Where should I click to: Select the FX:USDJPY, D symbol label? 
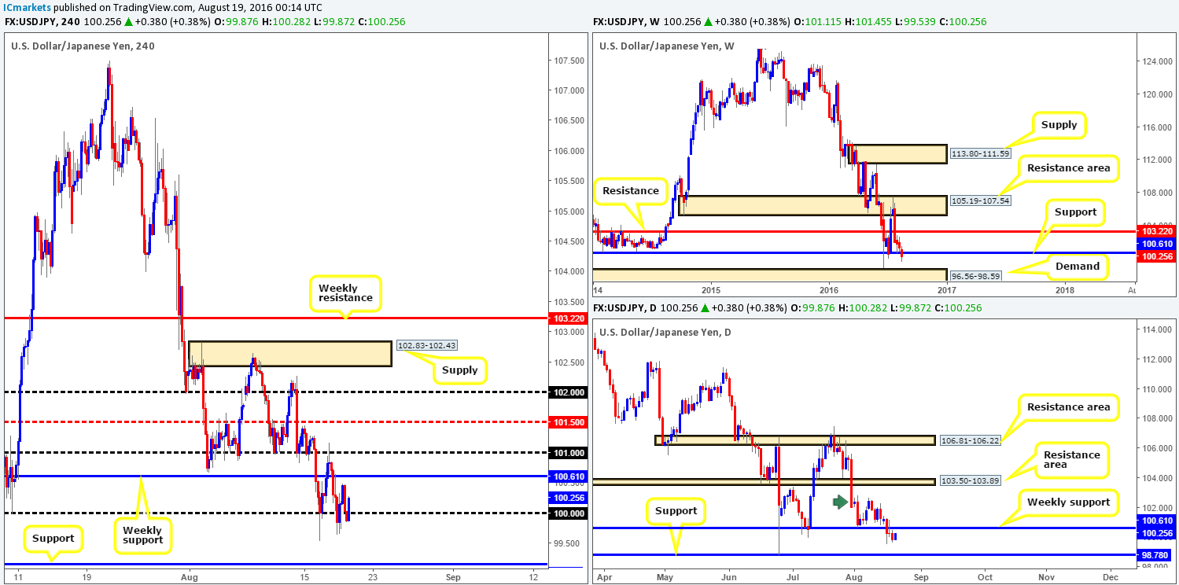coord(626,308)
